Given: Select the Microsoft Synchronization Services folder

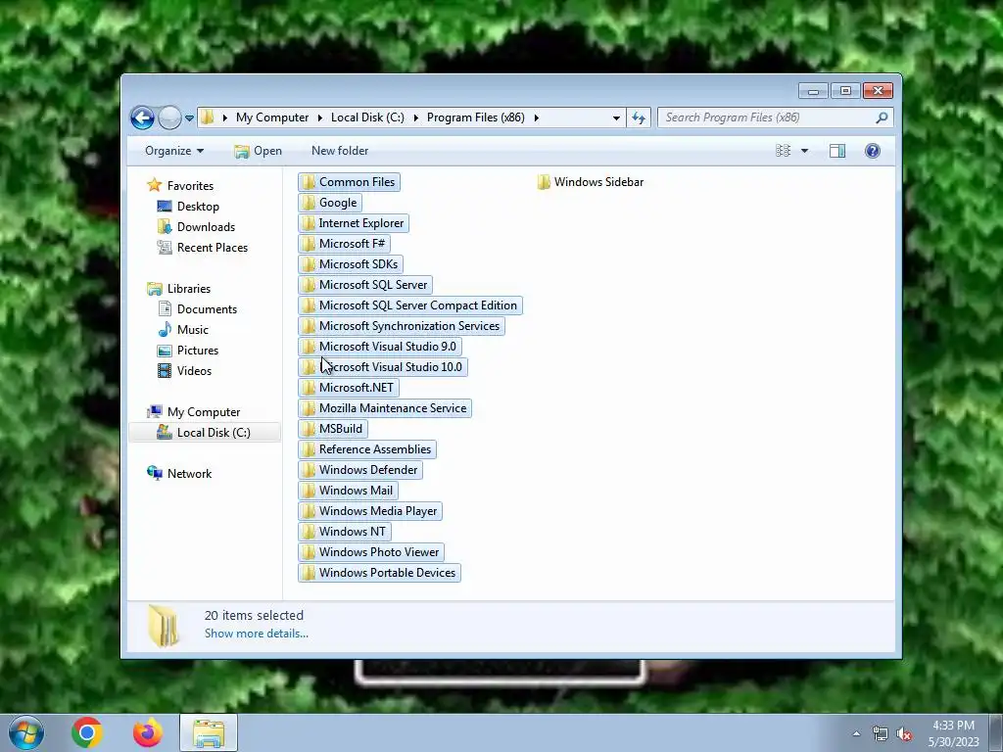Looking at the screenshot, I should pos(402,326).
